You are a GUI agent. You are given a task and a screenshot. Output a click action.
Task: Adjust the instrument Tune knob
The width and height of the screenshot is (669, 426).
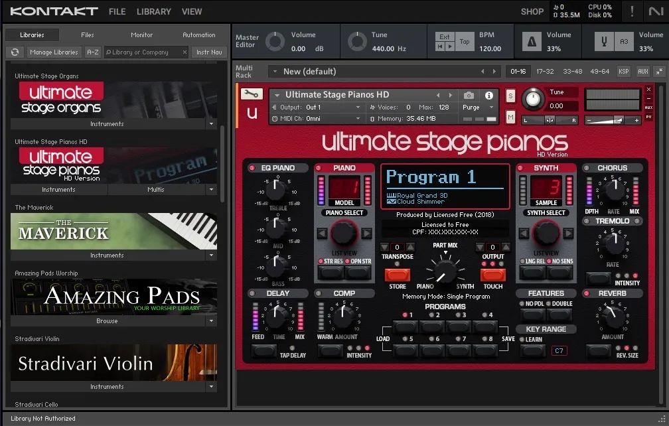tap(532, 99)
